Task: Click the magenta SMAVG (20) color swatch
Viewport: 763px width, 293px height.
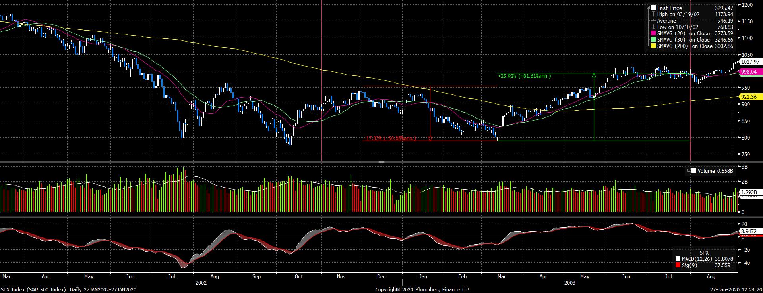Action: [x=653, y=34]
